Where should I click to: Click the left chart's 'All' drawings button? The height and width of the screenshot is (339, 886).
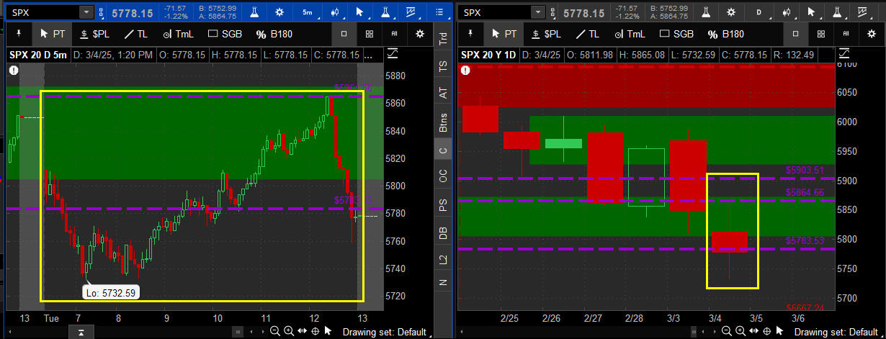395,34
